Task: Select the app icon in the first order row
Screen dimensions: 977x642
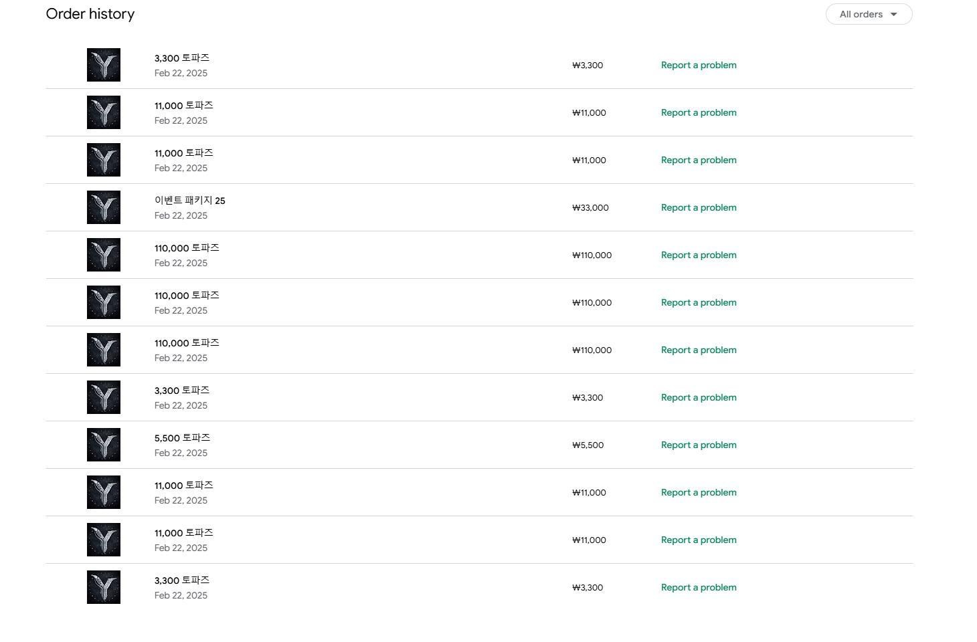Action: pyautogui.click(x=104, y=65)
